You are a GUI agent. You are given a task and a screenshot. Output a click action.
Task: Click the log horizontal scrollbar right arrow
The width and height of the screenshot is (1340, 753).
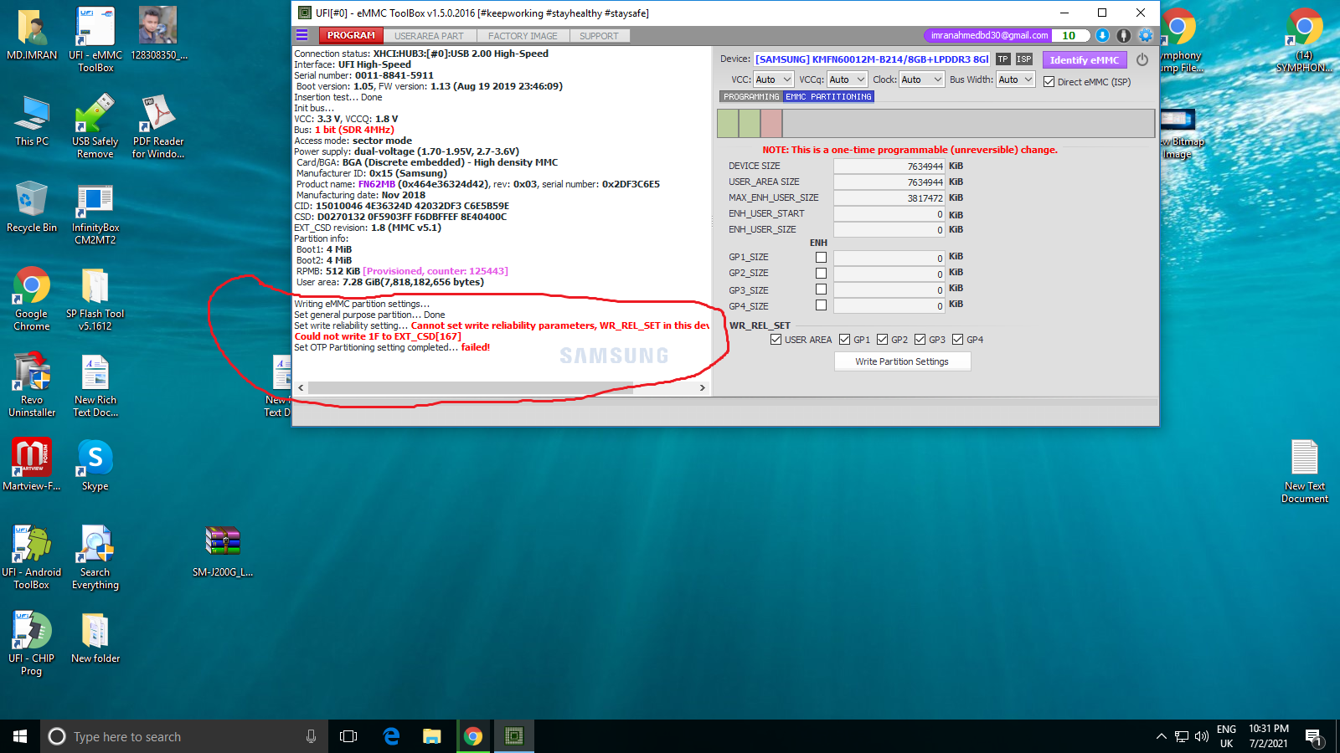[702, 388]
